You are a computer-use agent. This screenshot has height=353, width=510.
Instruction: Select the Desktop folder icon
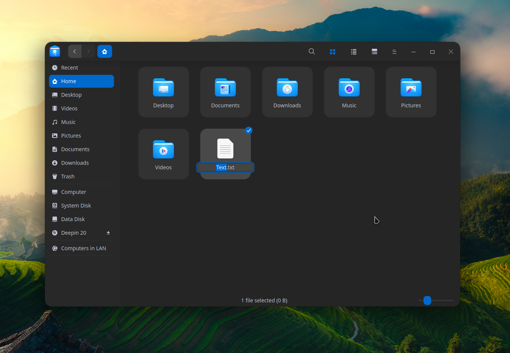[x=163, y=88]
